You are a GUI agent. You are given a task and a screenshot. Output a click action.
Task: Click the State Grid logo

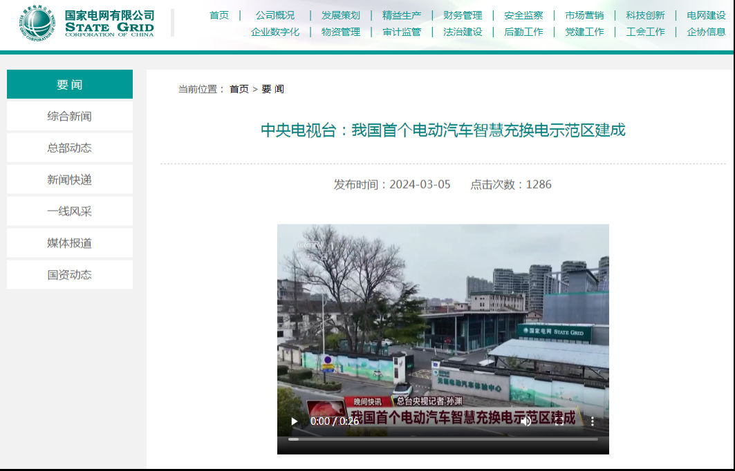click(86, 23)
